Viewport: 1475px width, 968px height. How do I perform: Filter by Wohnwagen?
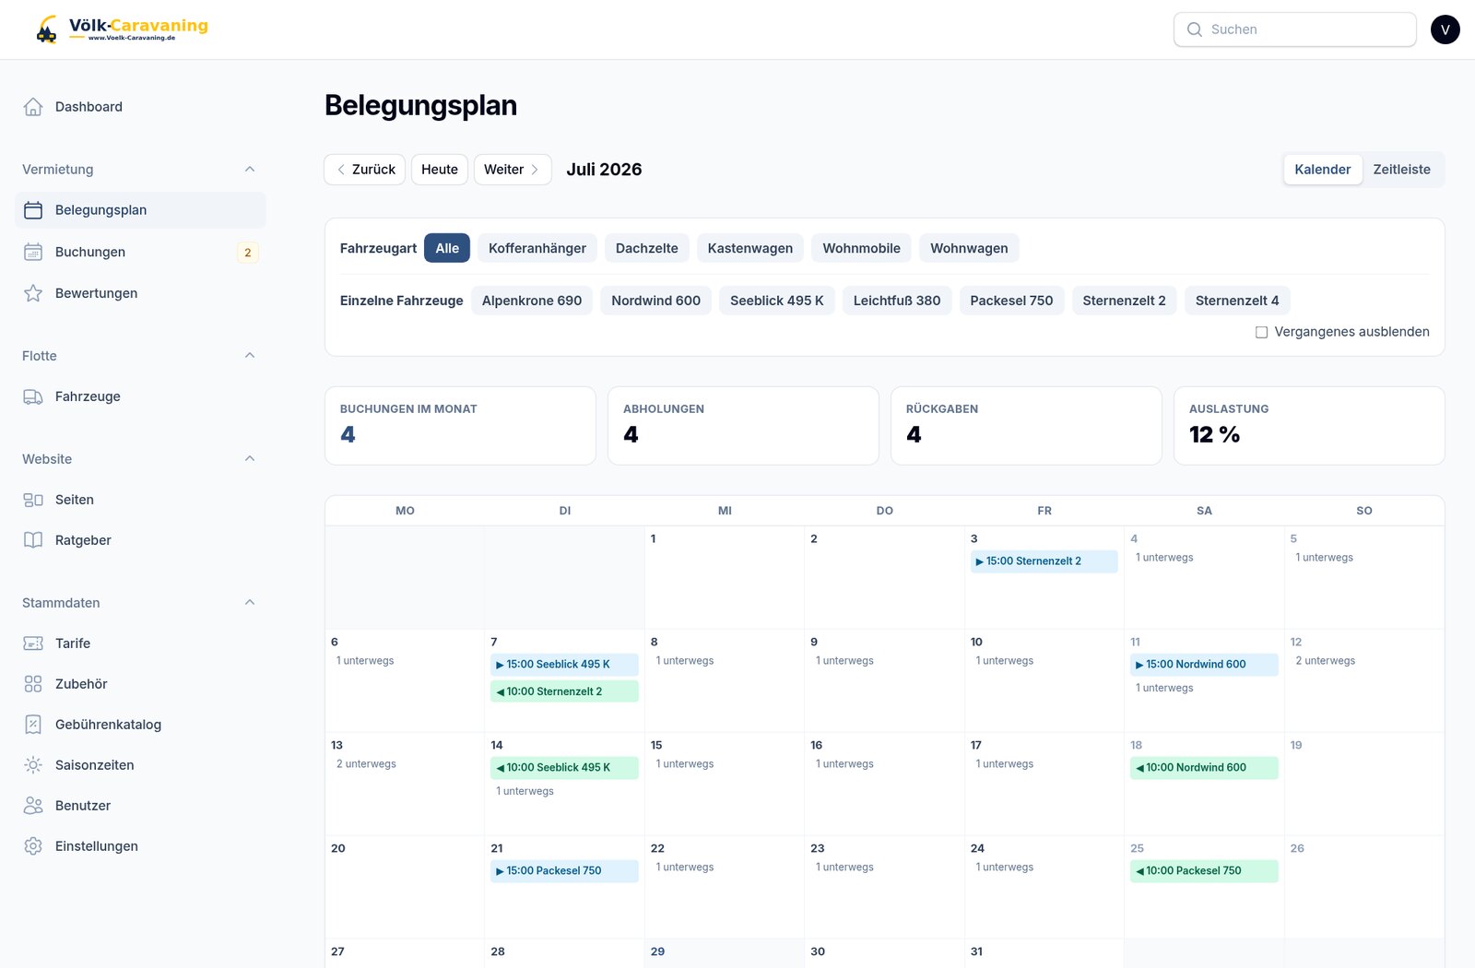click(969, 248)
